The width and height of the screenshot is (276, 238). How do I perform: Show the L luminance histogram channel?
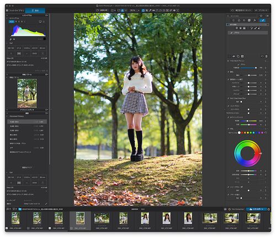coord(25,22)
